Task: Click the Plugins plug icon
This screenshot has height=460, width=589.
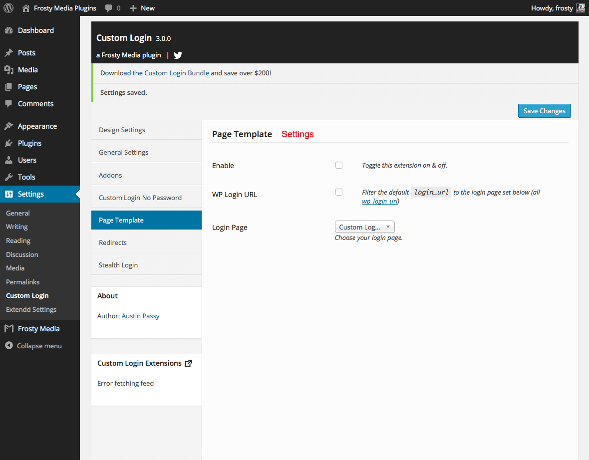Action: tap(8, 143)
